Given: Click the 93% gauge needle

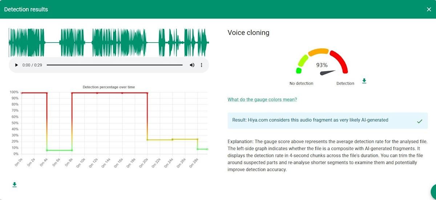Looking at the screenshot, I should point(327,73).
